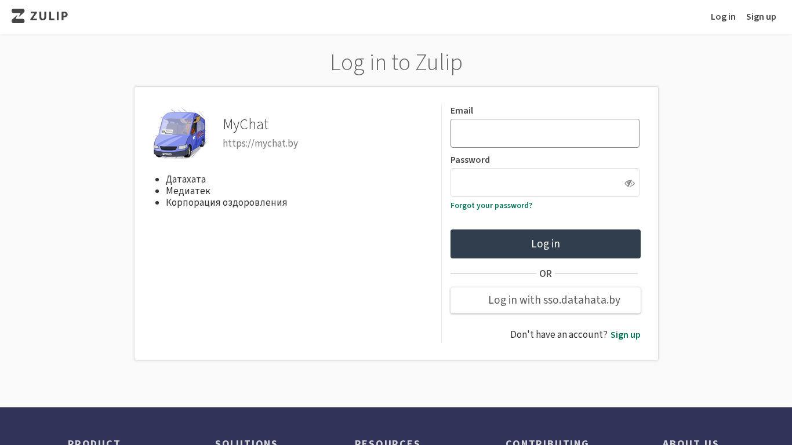Click the MyChat organization name
The height and width of the screenshot is (445, 792).
[x=246, y=124]
